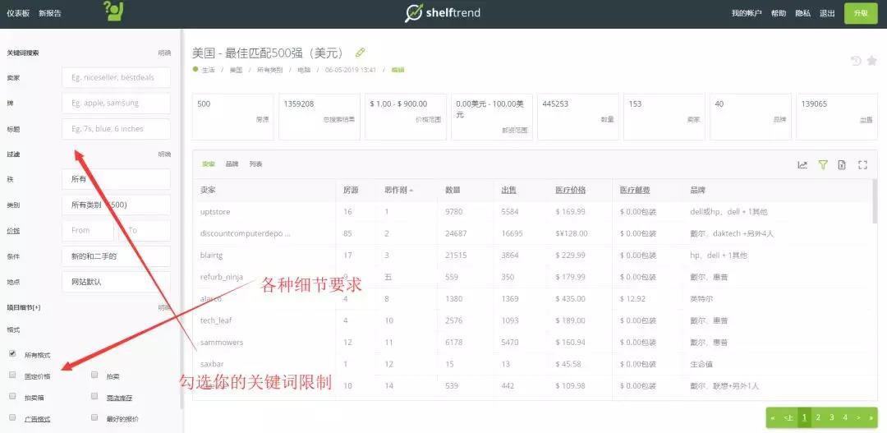The image size is (887, 433).
Task: Open 我的帐户 menu item
Action: pos(746,13)
